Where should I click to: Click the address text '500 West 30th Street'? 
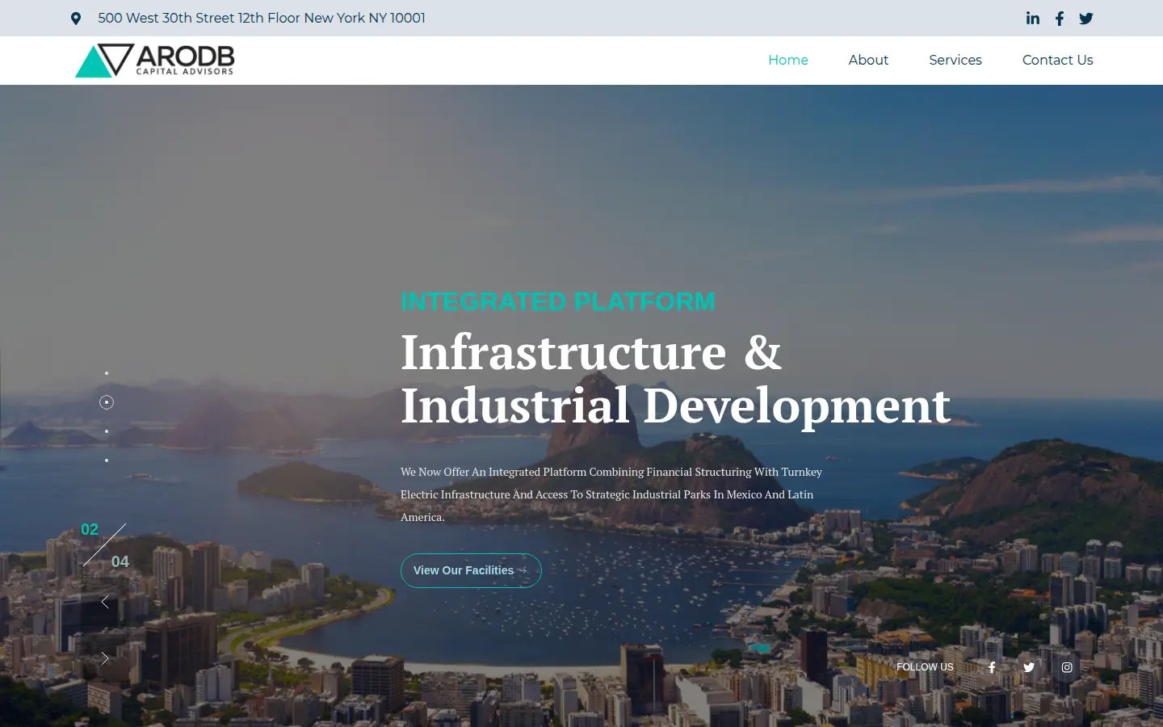166,18
